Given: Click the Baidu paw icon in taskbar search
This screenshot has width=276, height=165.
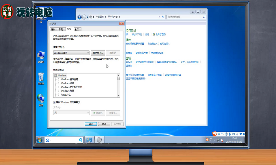Looking at the screenshot, I should [x=47, y=140].
